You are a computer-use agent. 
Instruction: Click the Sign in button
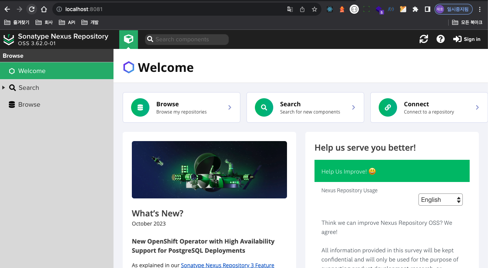(x=467, y=39)
